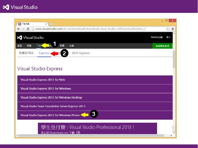Click the address bar URL field
The height and width of the screenshot is (148, 198).
[x=100, y=29]
